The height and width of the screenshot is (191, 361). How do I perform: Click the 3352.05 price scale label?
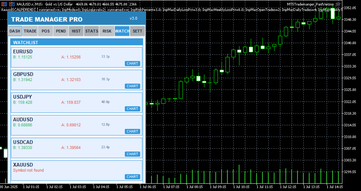(351, 8)
